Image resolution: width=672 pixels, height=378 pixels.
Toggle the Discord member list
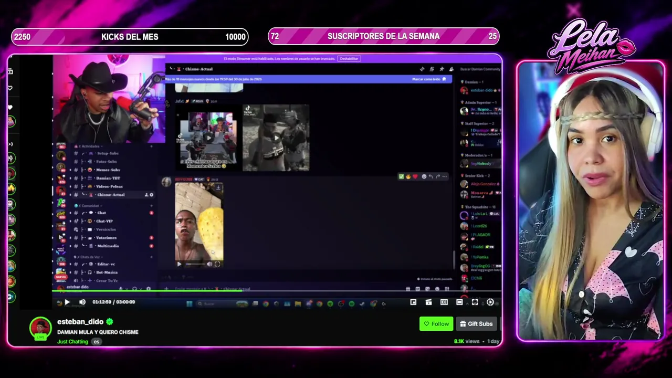point(451,69)
